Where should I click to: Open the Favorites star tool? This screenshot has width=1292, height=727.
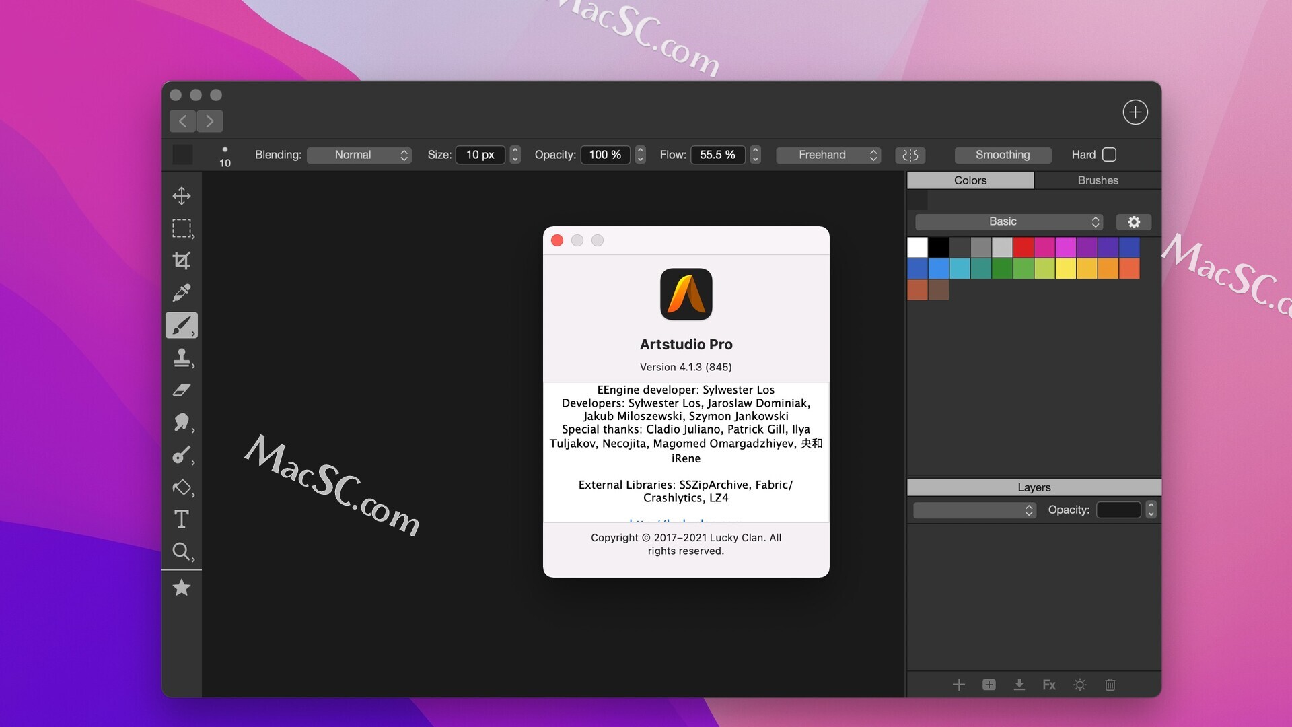point(182,588)
